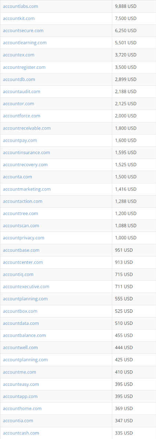Visit accountrecovery.com link
The image size is (156, 439).
[x=25, y=164]
